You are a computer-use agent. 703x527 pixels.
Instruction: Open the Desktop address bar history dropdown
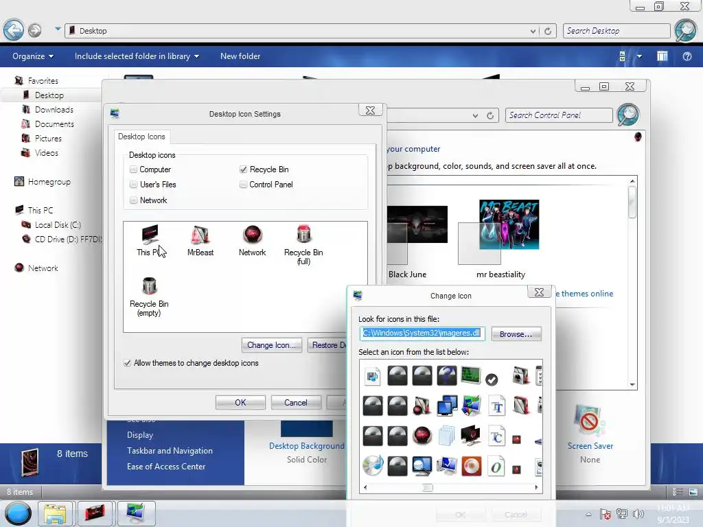pos(533,31)
